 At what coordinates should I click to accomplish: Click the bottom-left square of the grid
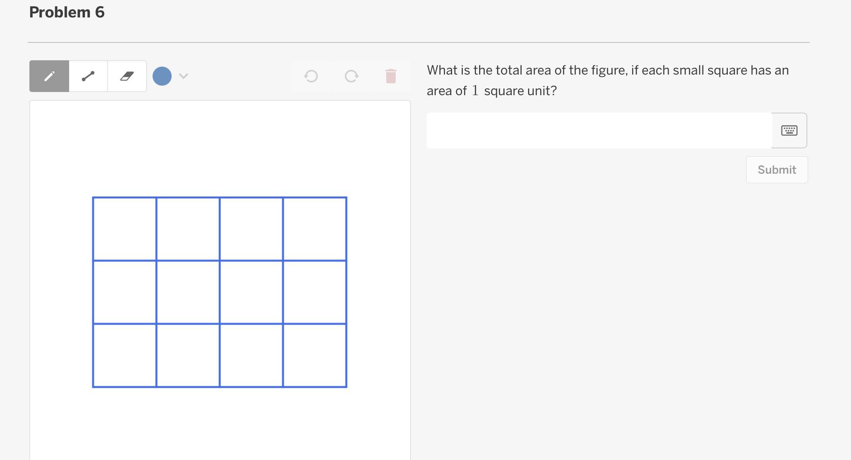pyautogui.click(x=125, y=355)
